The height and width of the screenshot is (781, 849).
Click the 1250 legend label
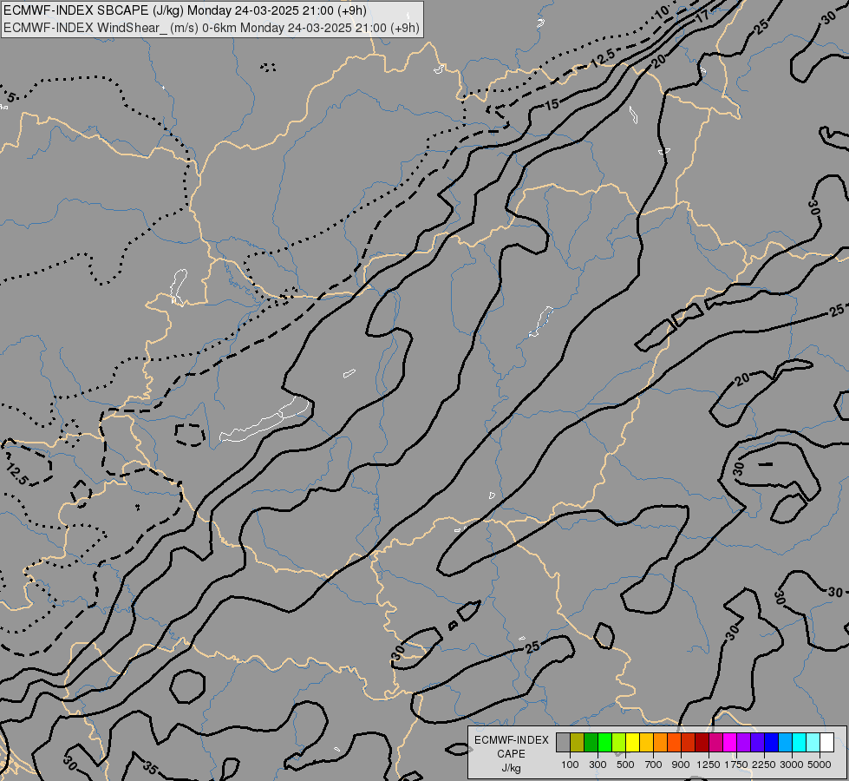[709, 765]
